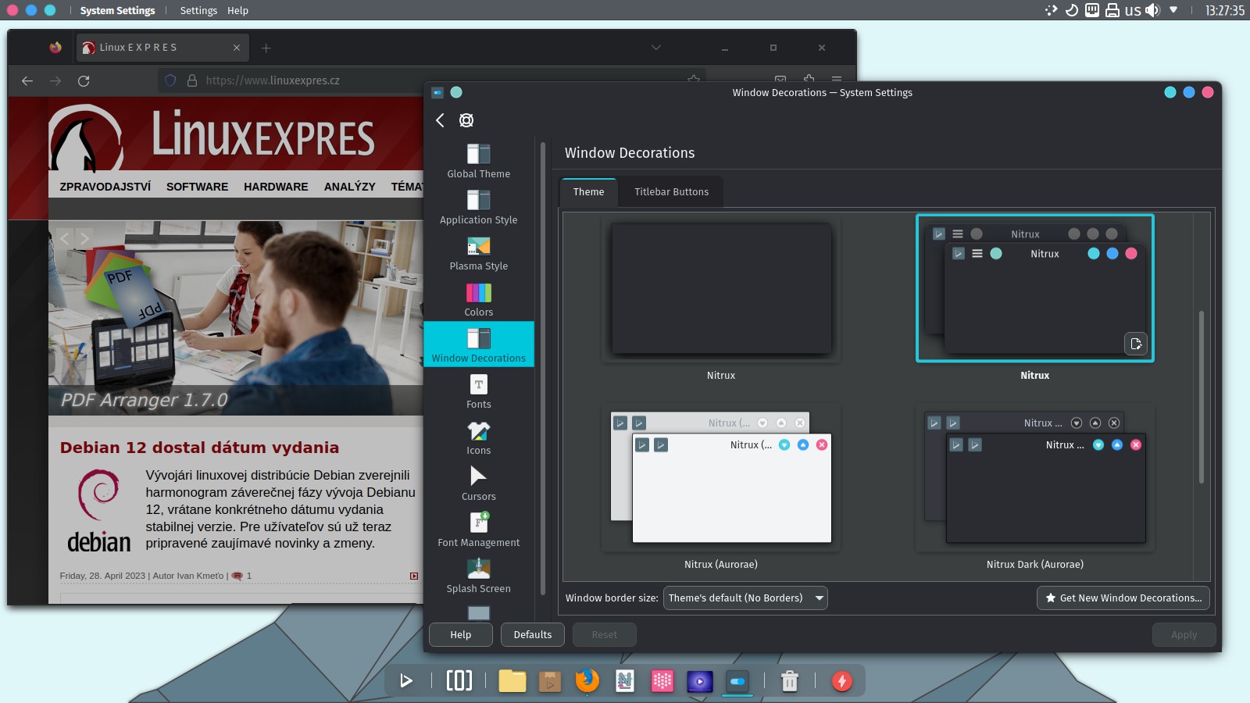1250x703 pixels.
Task: Open Fonts settings in sidebar
Action: 479,391
